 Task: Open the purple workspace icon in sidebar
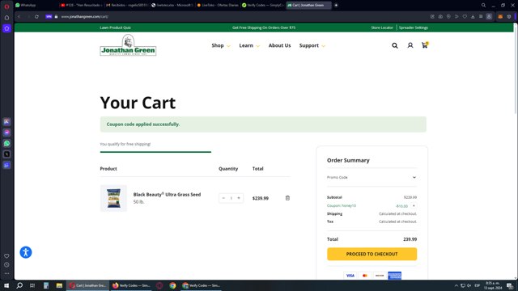coord(6,28)
